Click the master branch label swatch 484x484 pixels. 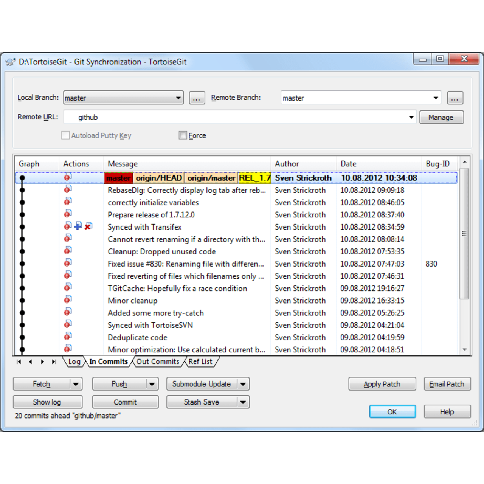(x=118, y=178)
